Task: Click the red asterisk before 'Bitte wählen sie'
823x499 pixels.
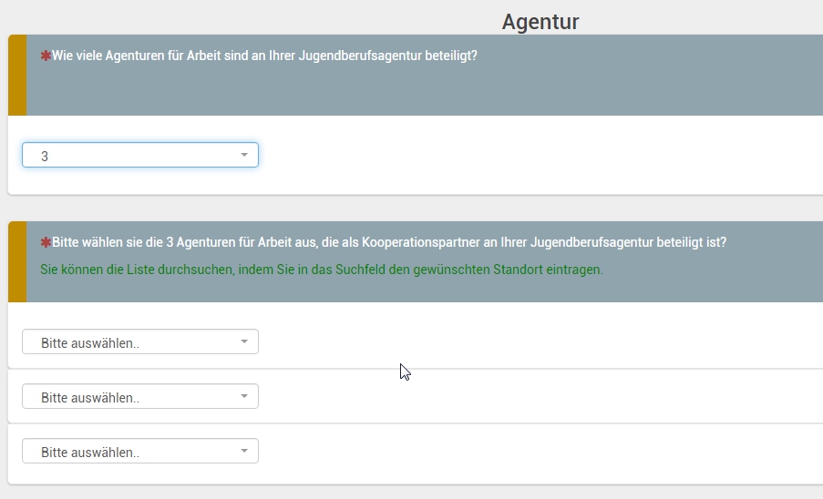Action: [x=46, y=244]
